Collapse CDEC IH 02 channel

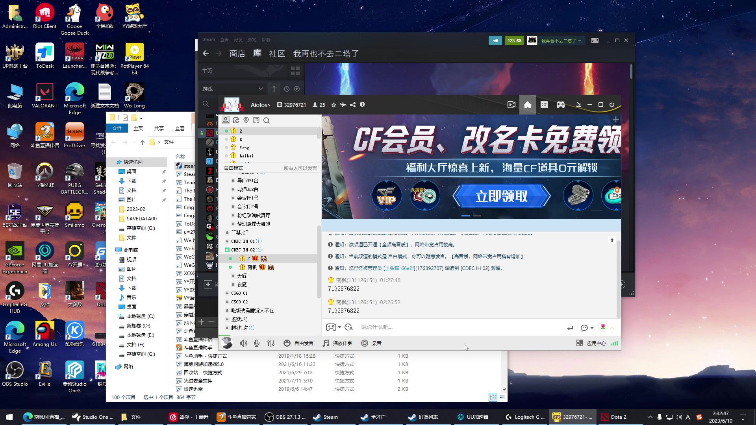243,250
